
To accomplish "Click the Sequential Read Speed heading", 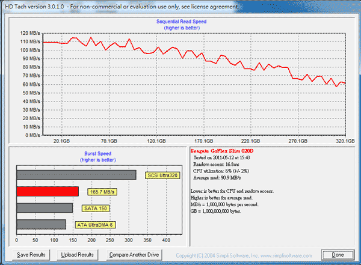I will click(x=182, y=22).
